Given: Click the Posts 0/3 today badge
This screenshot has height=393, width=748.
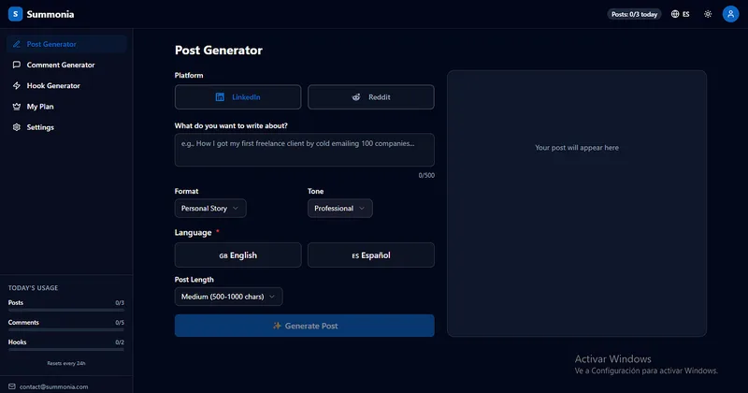Looking at the screenshot, I should coord(634,14).
